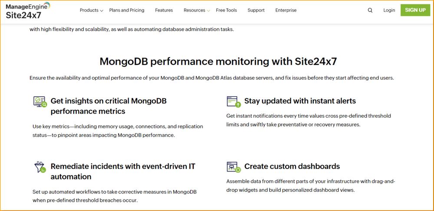Screen dimensions: 434x211
Task: Go to Free Tools page
Action: click(x=227, y=10)
